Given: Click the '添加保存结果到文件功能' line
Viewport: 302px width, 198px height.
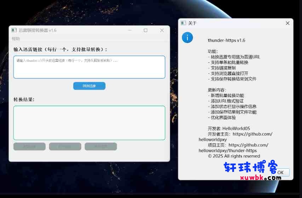Looking at the screenshot, I should point(232,112).
